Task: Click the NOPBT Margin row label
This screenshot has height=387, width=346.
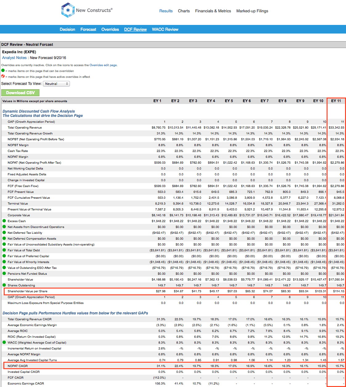Action: coord(18,145)
